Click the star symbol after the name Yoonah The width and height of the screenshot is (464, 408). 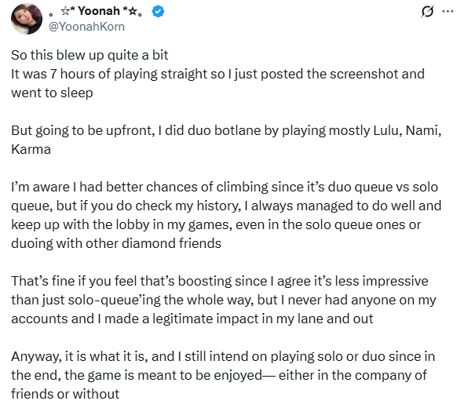tap(133, 11)
